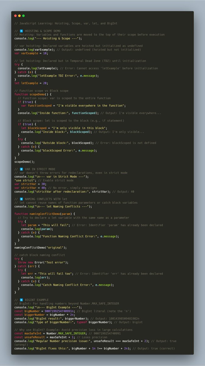Click the number 1 emoji before "HOISTING & SCOPE DEMO"
This screenshot has height=366, width=205.
[21, 31]
